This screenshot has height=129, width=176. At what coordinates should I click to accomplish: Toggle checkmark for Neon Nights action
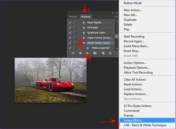[x=70, y=23]
